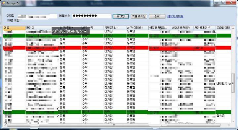The width and height of the screenshot is (238, 130).
Task: Select the 차단 cell in the lower green row
Action: [115, 112]
